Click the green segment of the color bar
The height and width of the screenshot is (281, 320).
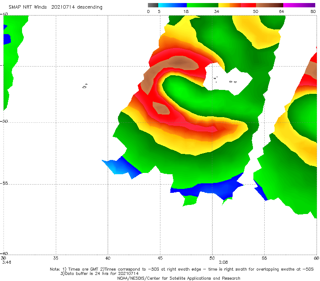(x=202, y=5)
